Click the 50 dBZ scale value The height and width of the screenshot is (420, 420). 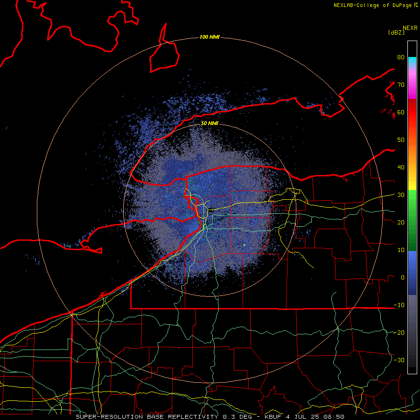[x=401, y=140]
